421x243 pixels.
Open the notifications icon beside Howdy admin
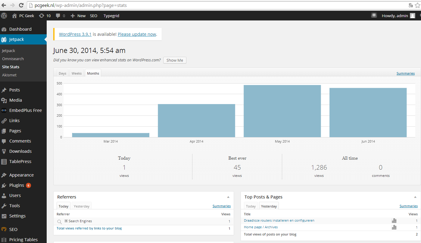(x=374, y=15)
